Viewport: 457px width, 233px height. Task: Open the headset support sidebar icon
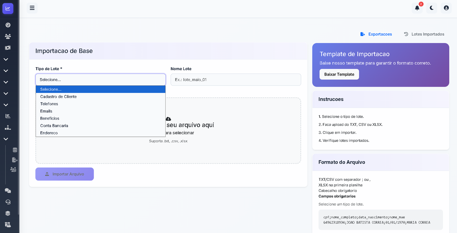8,202
